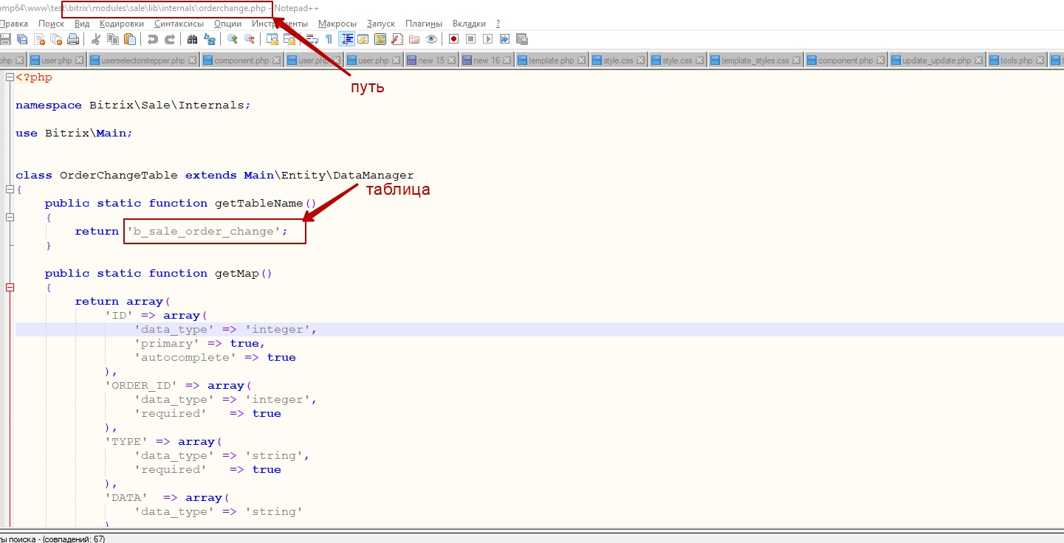The width and height of the screenshot is (1064, 543).
Task: Close the update_update.php tab
Action: [x=979, y=60]
